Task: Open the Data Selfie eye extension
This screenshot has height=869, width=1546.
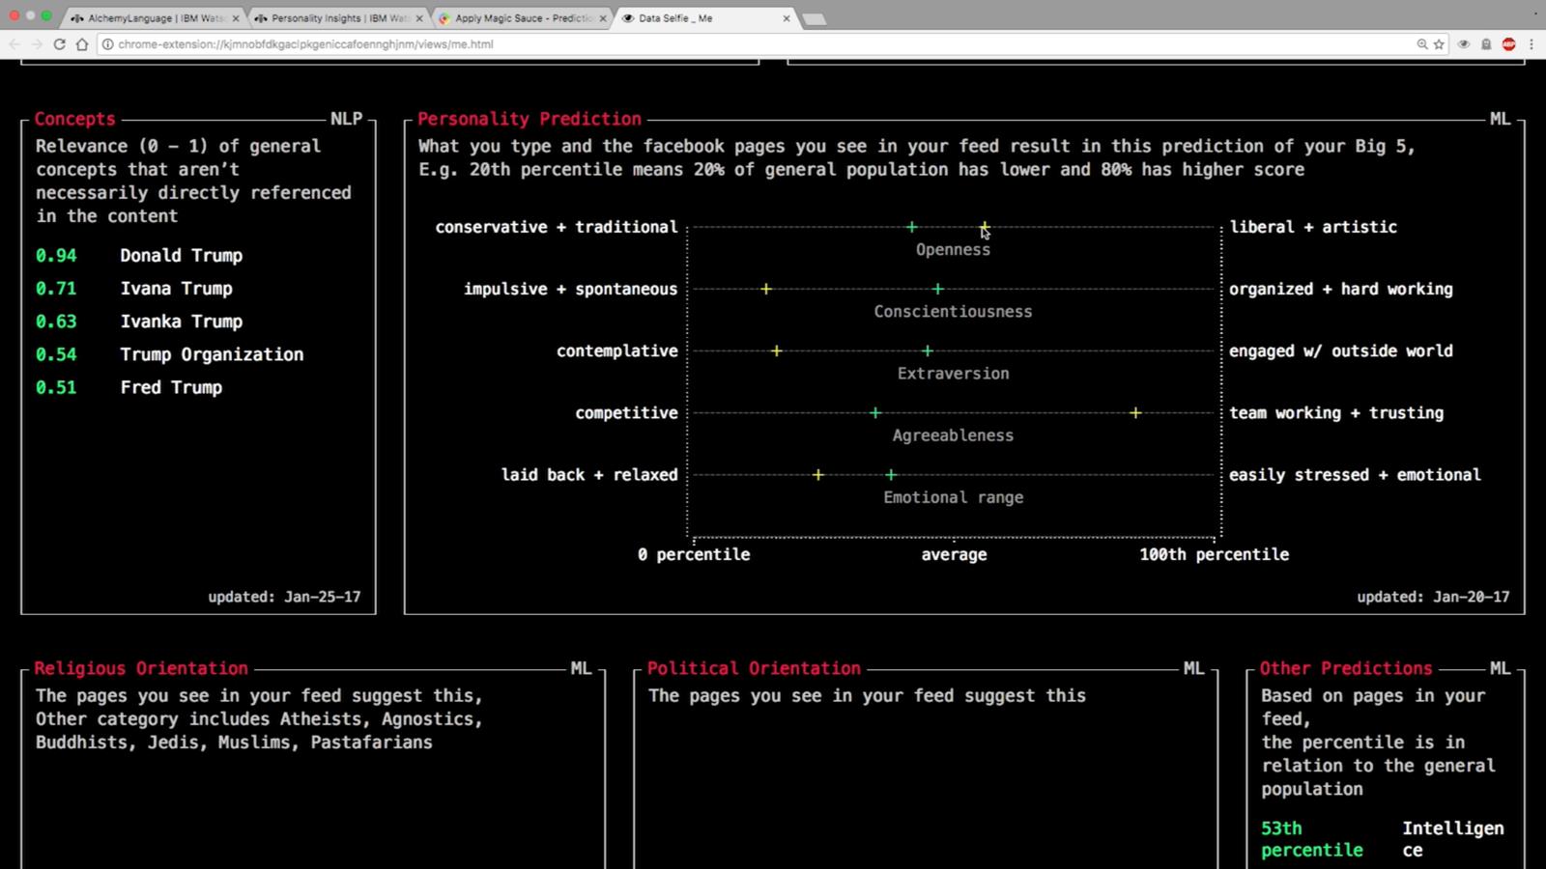Action: click(1464, 44)
